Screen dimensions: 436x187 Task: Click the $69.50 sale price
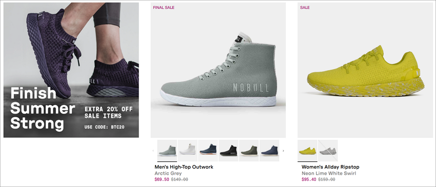162,179
